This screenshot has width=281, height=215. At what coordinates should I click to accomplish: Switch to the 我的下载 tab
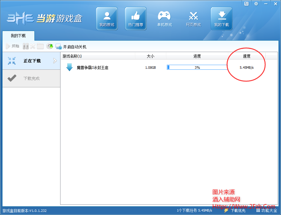tap(18, 36)
